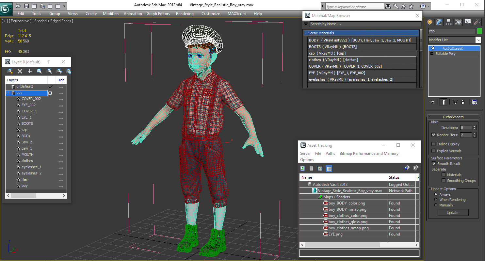
Task: Open the Utilities hammer panel tab
Action: tap(477, 22)
